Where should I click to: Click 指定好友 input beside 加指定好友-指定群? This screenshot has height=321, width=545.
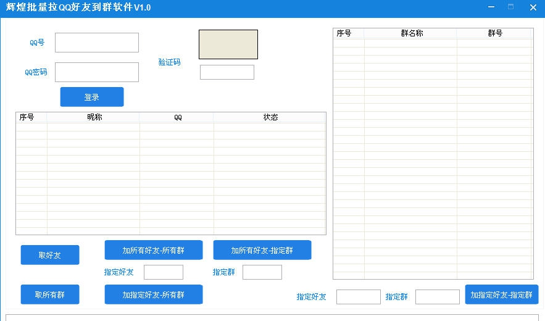[359, 297]
